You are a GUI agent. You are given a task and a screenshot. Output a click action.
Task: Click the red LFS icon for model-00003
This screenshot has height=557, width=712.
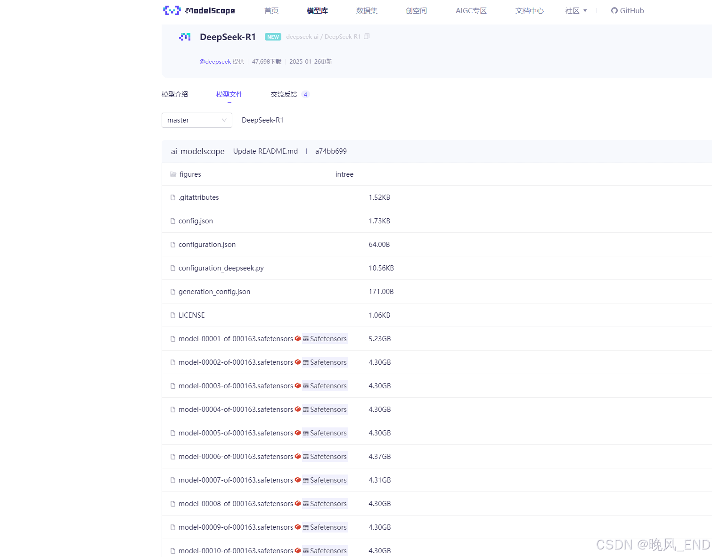(298, 385)
